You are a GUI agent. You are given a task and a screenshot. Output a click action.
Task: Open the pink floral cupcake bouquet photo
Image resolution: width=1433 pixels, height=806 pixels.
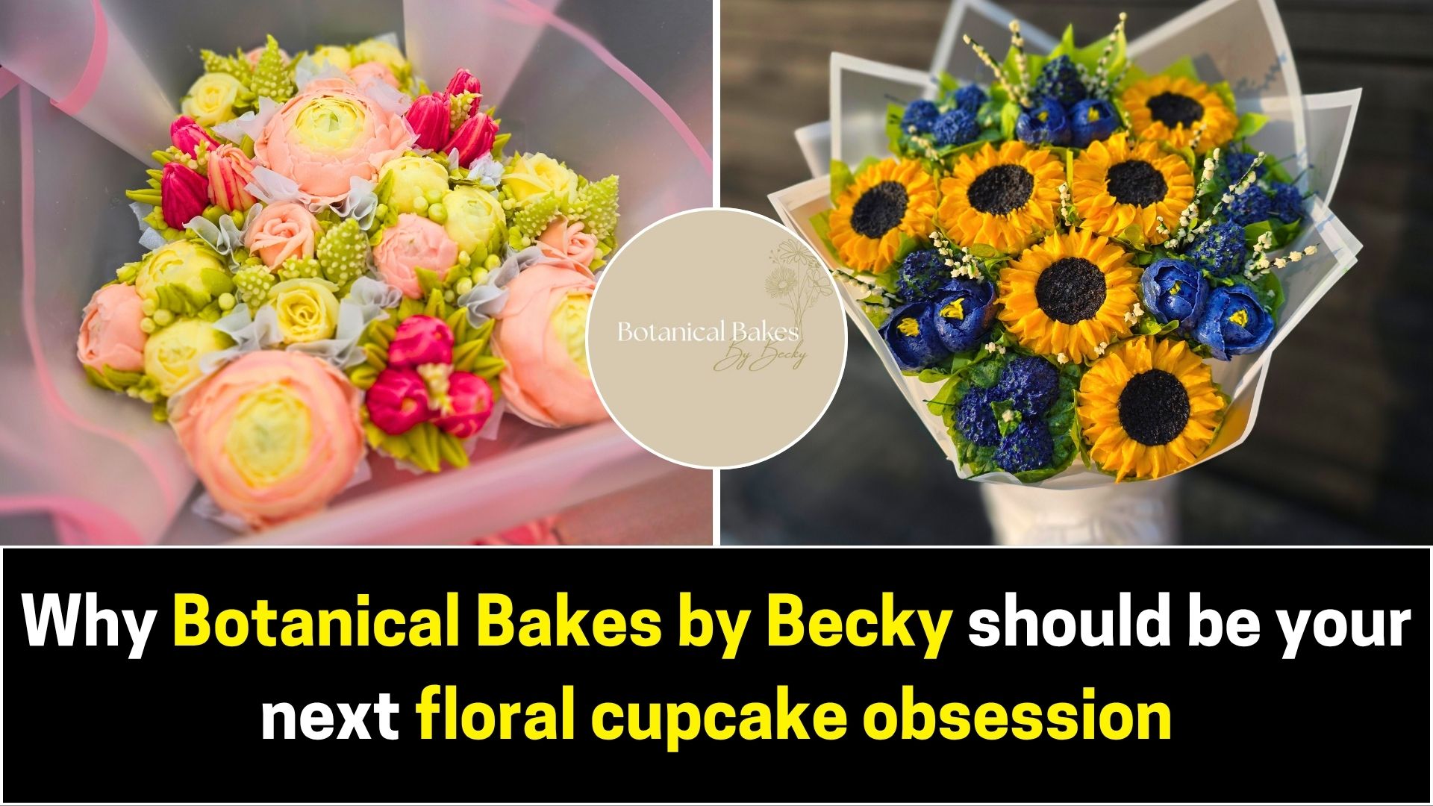point(355,272)
